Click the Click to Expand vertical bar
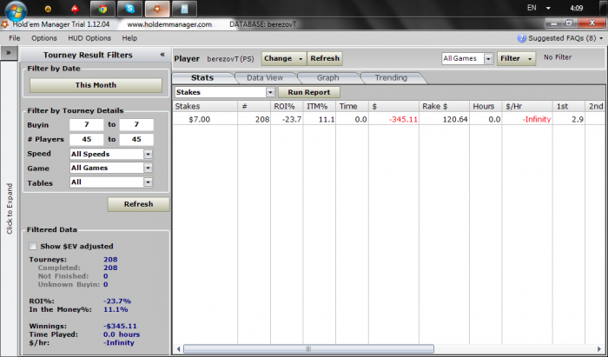 (9, 208)
